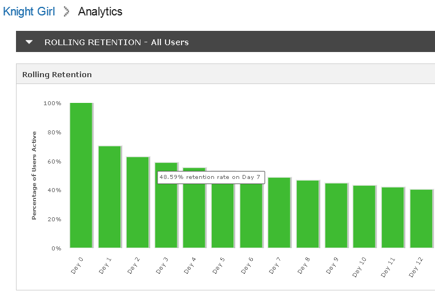Select the Day 10 green bar
The height and width of the screenshot is (295, 435).
tap(364, 217)
